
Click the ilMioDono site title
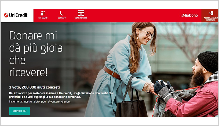(x=189, y=15)
